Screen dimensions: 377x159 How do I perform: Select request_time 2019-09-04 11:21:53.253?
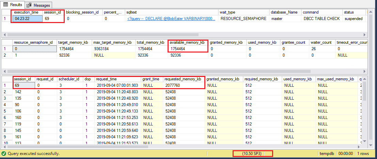(117, 118)
